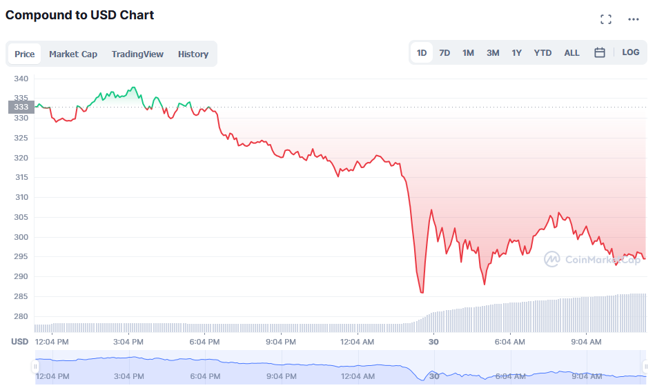Set chart range to 1Y
Image resolution: width=655 pixels, height=390 pixels.
[x=516, y=52]
